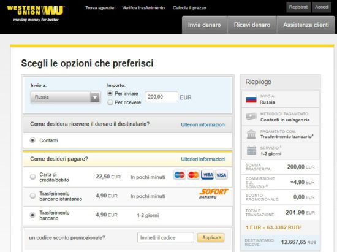
Task: Click the cash banknote icon in summary
Action: pyautogui.click(x=251, y=116)
